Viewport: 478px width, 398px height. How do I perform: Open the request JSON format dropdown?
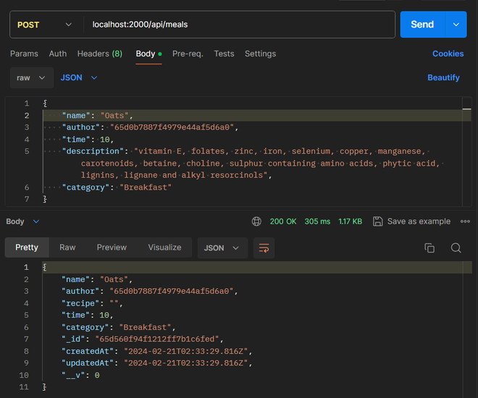79,77
